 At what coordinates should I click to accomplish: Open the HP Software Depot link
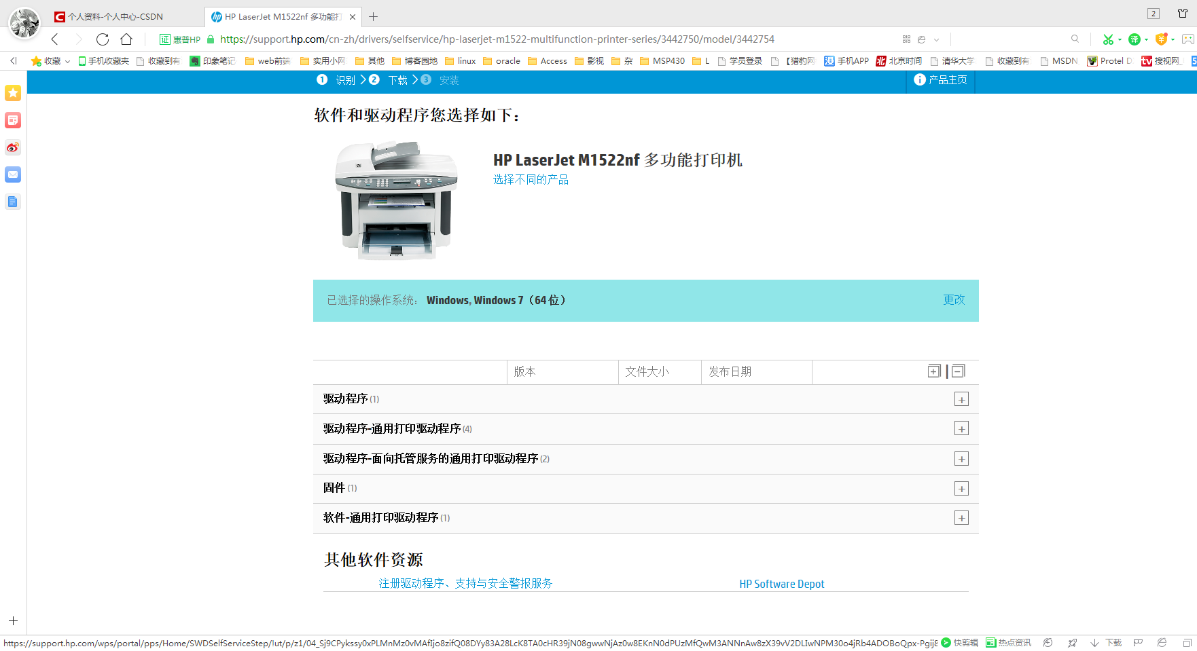tap(781, 583)
